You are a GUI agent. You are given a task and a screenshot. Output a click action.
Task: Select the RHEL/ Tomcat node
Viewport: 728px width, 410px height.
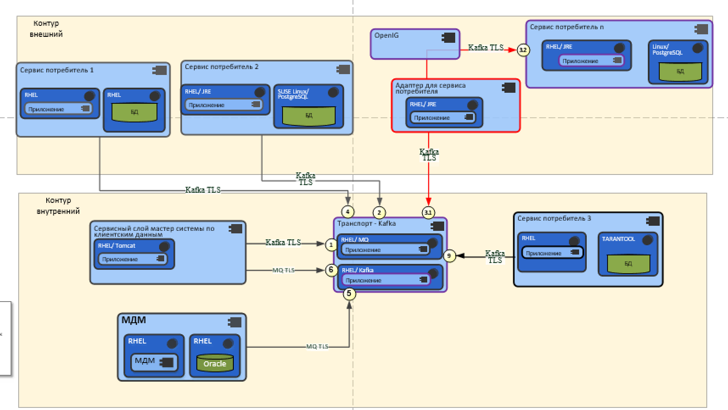click(134, 254)
